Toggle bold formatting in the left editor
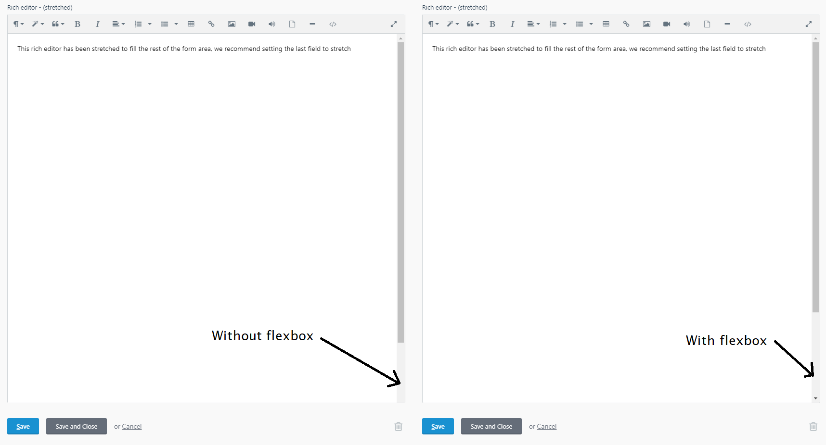Image resolution: width=826 pixels, height=445 pixels. coord(77,24)
